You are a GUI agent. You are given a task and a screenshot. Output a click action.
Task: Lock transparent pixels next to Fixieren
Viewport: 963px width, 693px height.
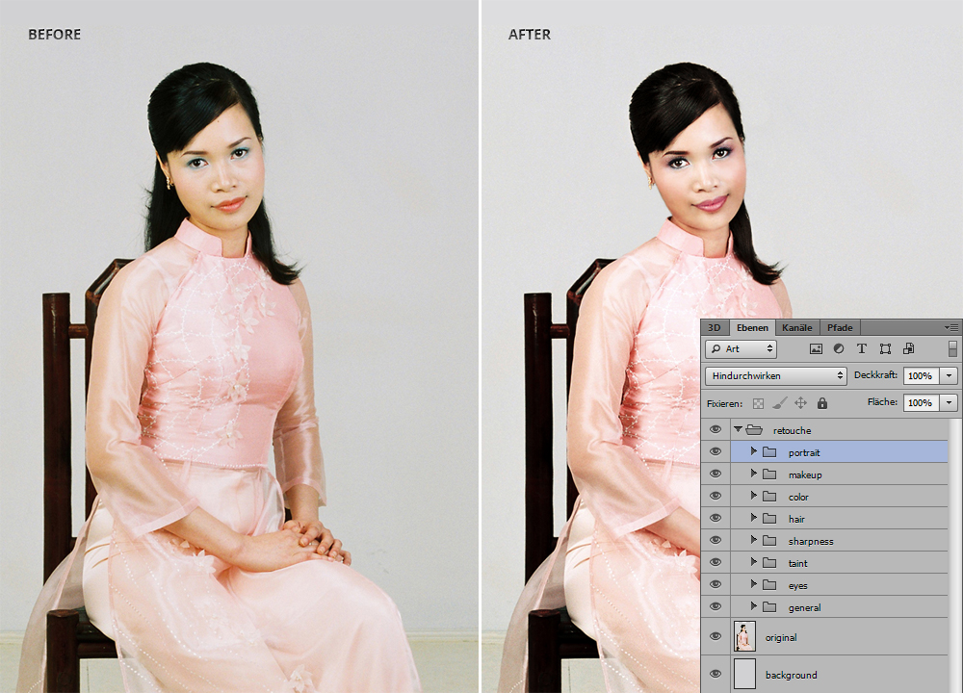(759, 403)
